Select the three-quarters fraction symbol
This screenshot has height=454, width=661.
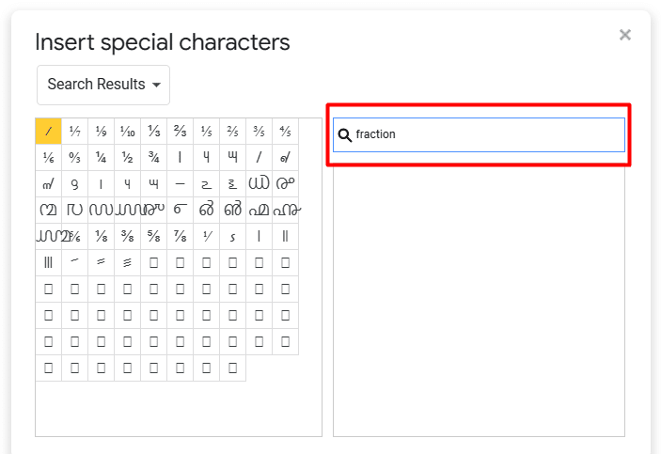(153, 158)
